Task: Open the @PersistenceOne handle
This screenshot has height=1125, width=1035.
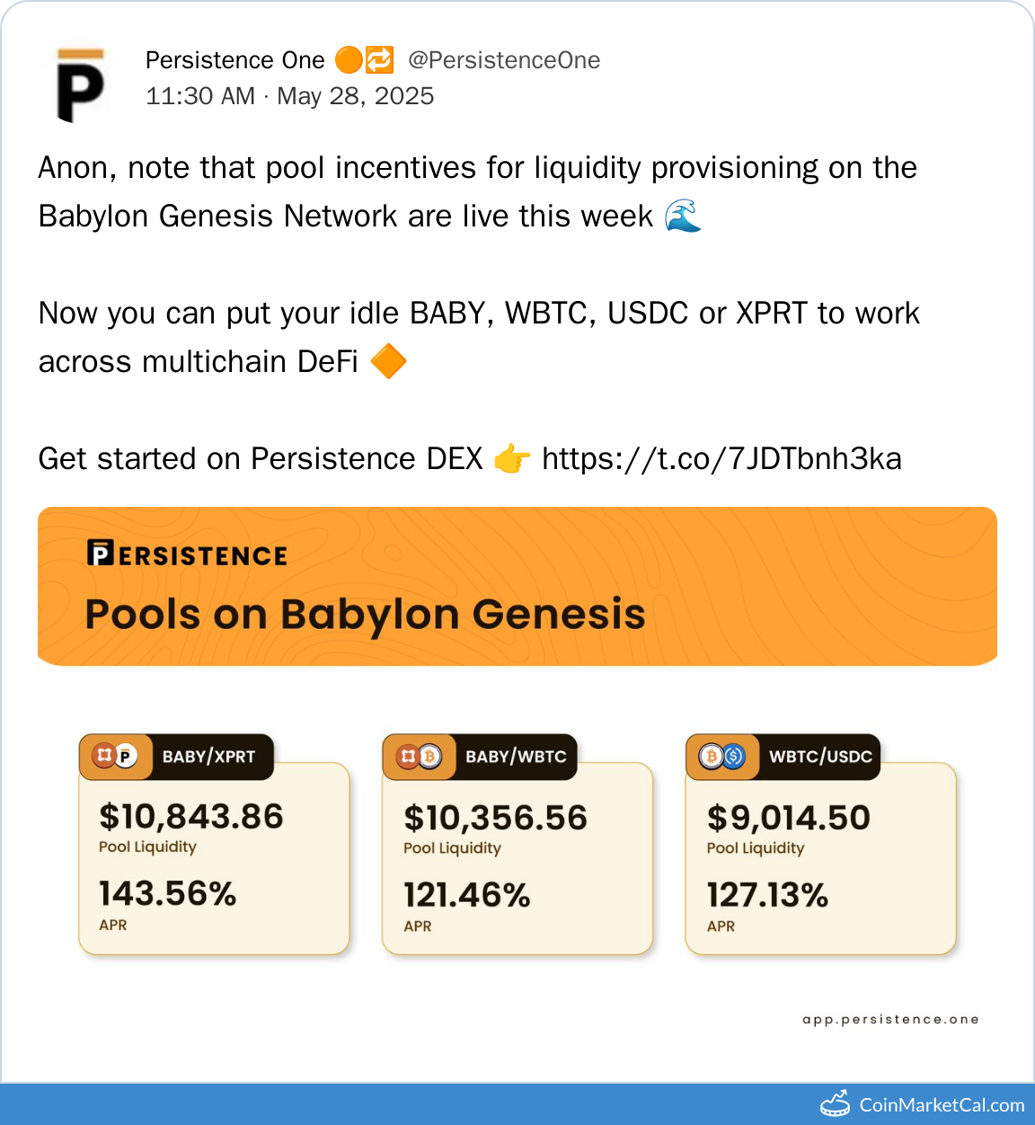Action: (x=504, y=60)
